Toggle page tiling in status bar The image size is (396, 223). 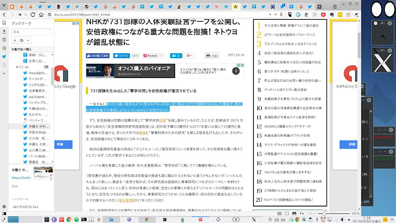tap(286, 214)
